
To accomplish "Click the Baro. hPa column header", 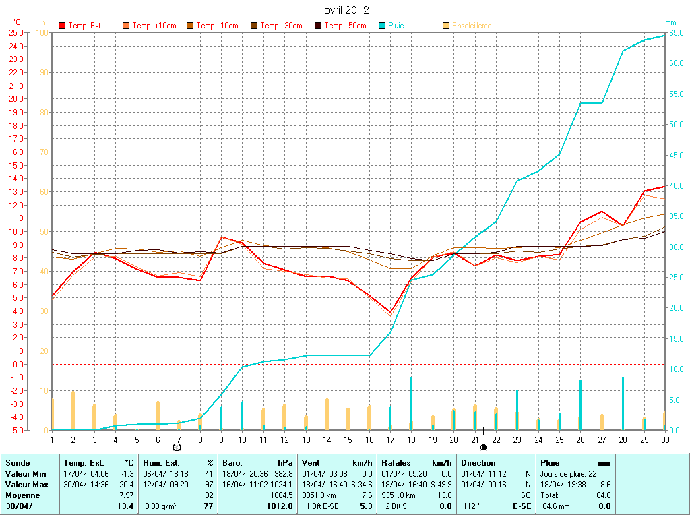I will click(233, 463).
